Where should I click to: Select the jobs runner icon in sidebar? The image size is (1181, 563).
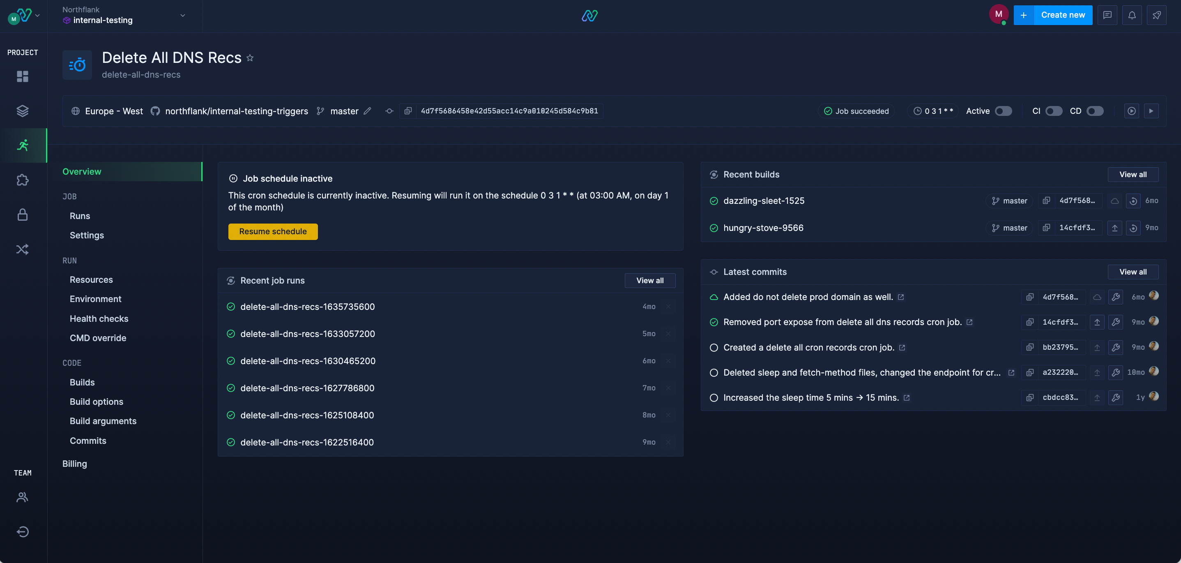pyautogui.click(x=23, y=145)
